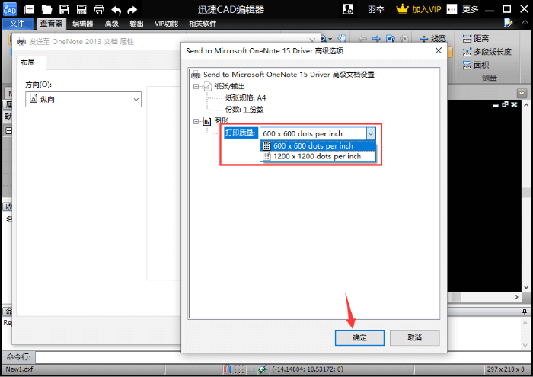Click the 1 份数 copies value

tap(254, 110)
